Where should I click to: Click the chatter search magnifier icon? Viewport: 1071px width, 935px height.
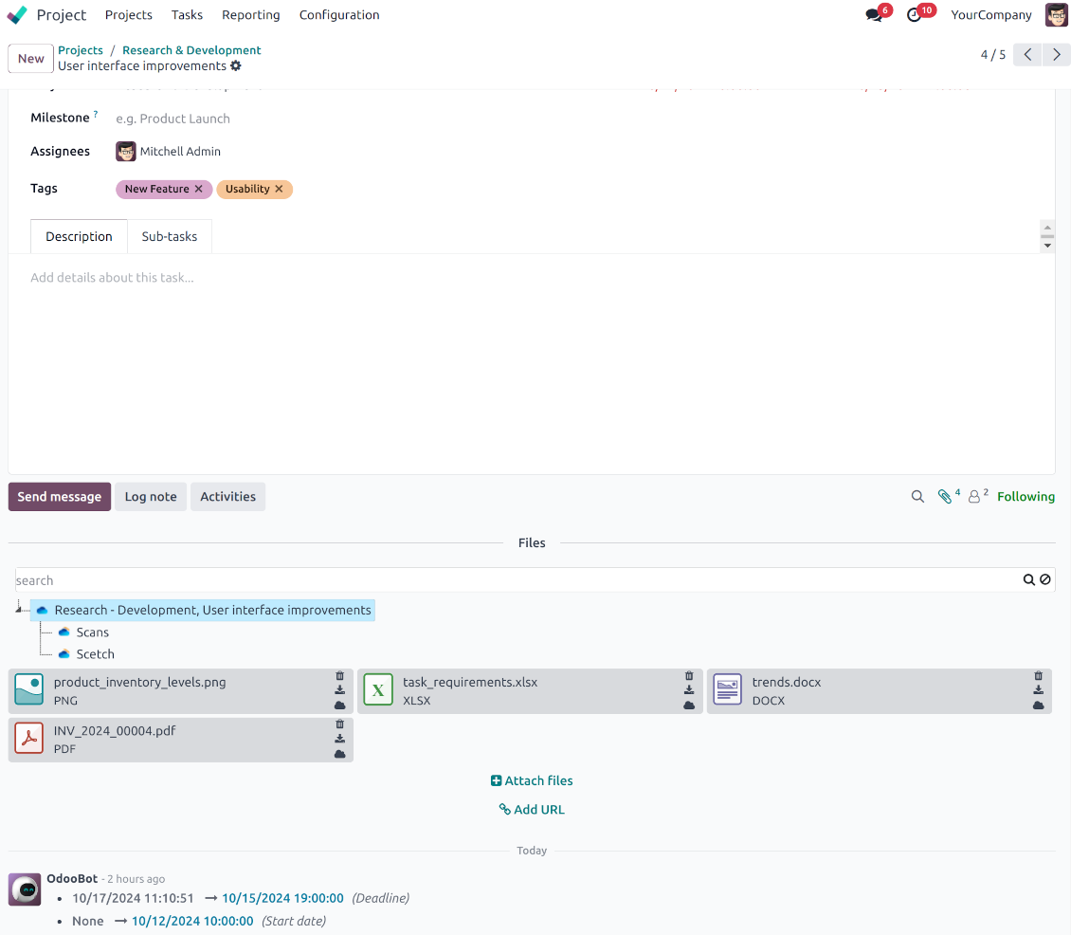tap(917, 497)
